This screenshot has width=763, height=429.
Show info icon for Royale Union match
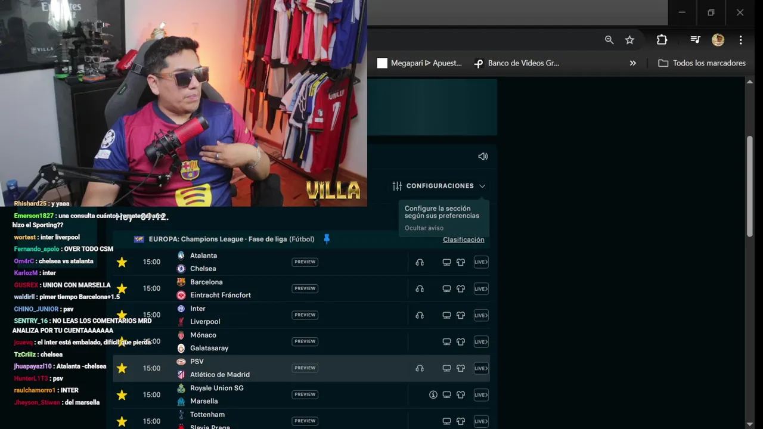pos(433,394)
